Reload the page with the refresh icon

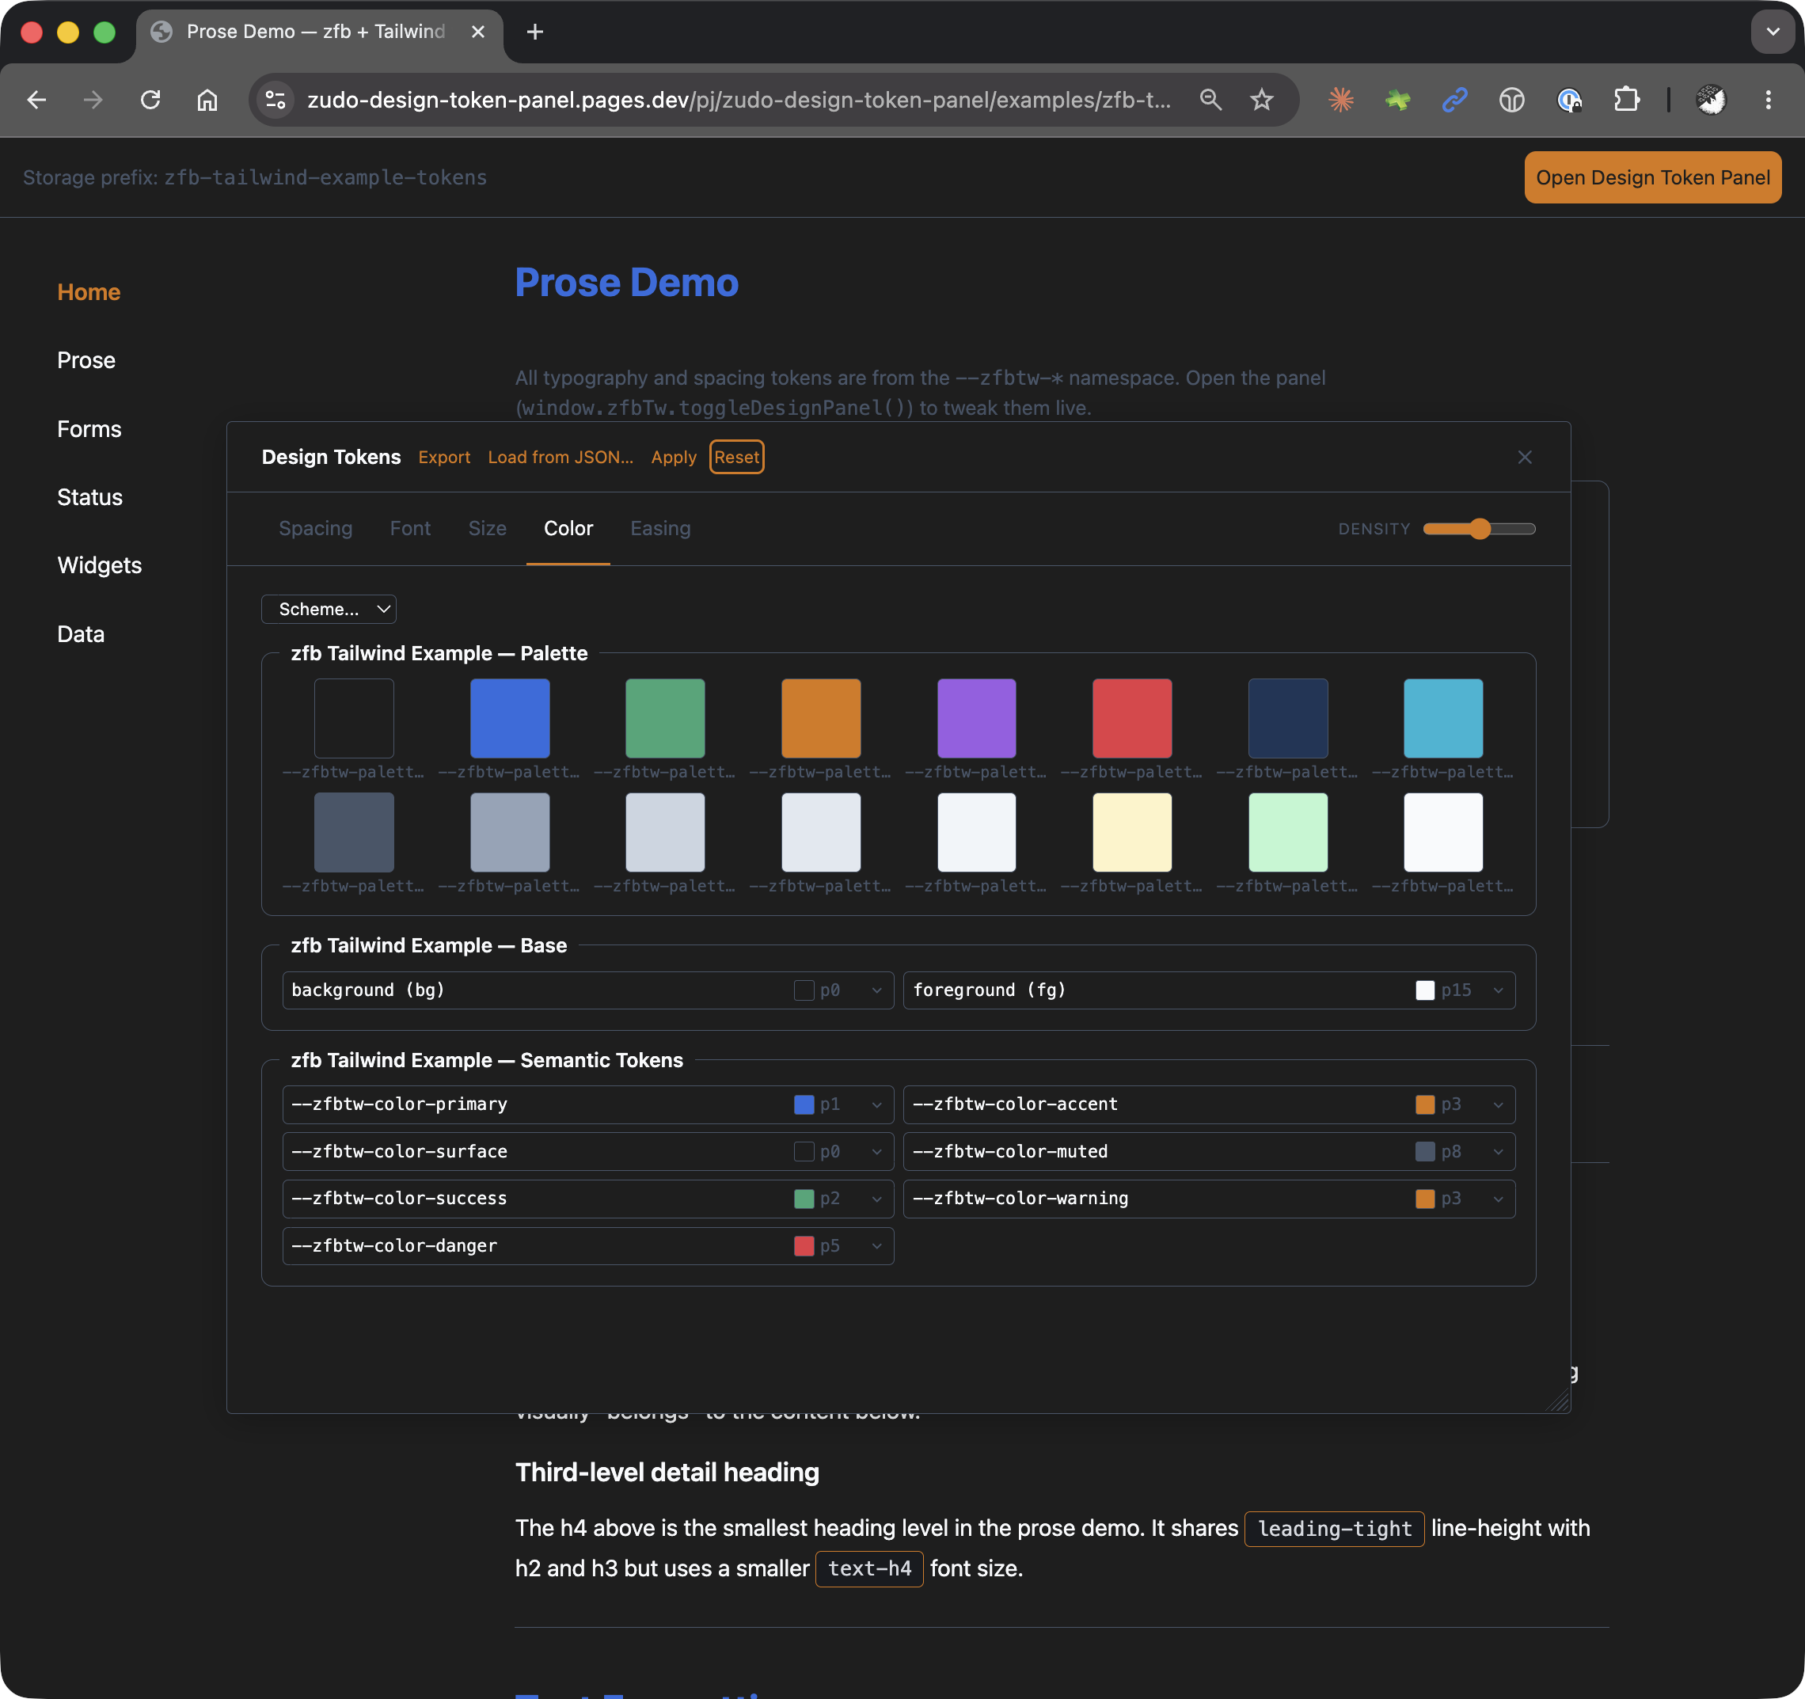(150, 100)
